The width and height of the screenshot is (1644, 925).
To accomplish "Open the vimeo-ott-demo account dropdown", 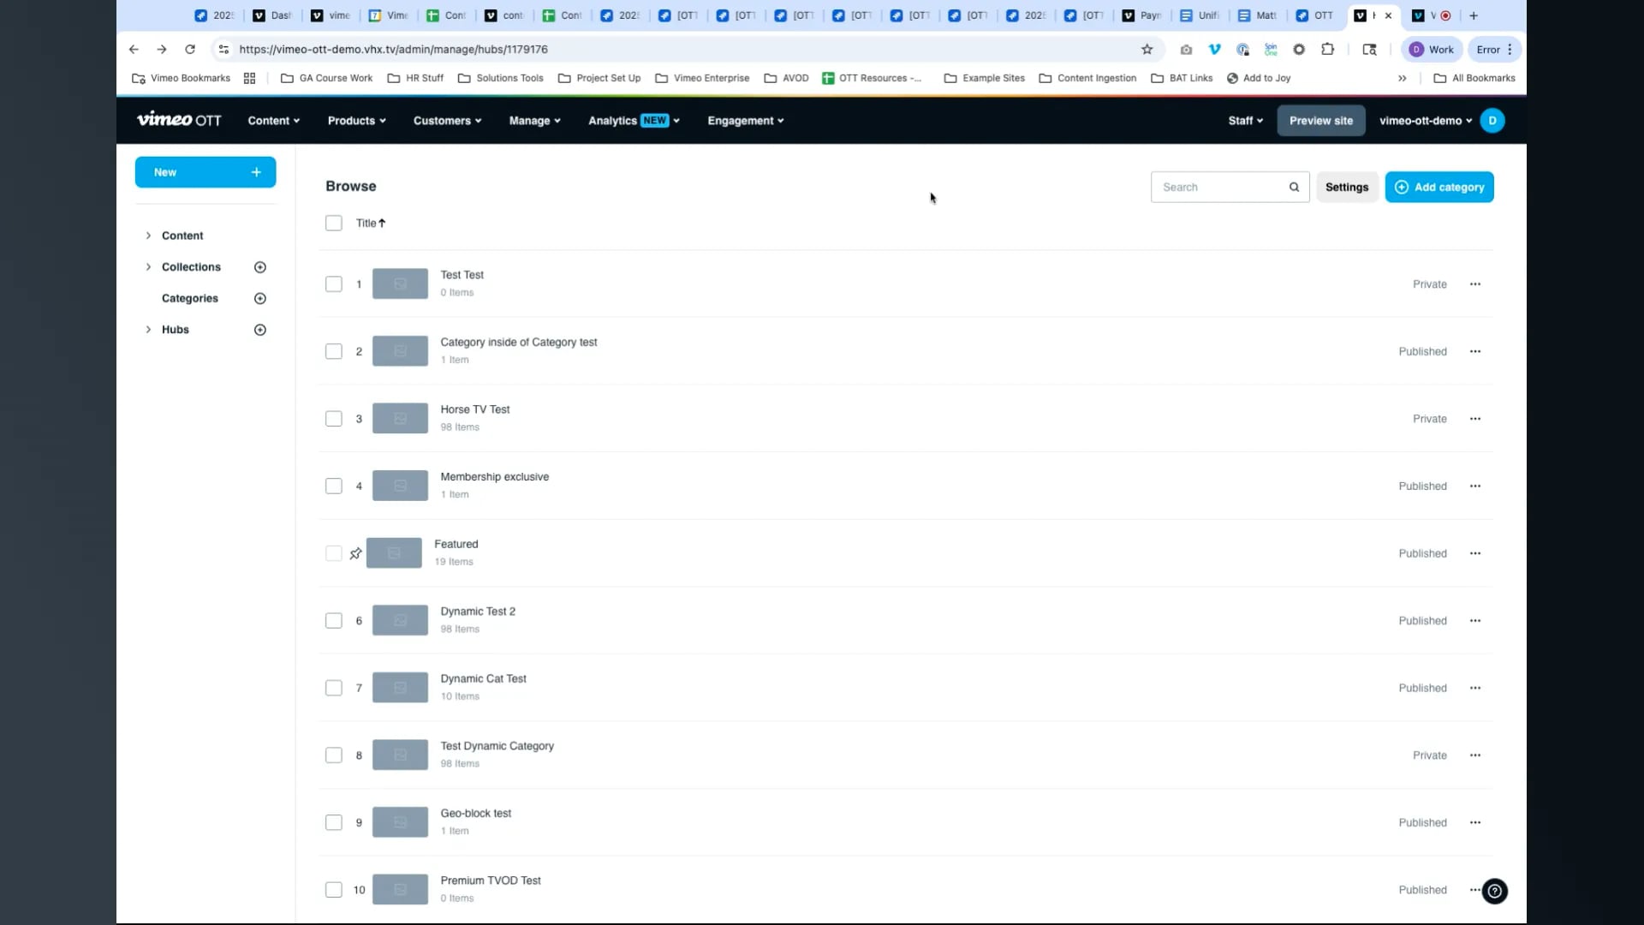I will (1425, 121).
